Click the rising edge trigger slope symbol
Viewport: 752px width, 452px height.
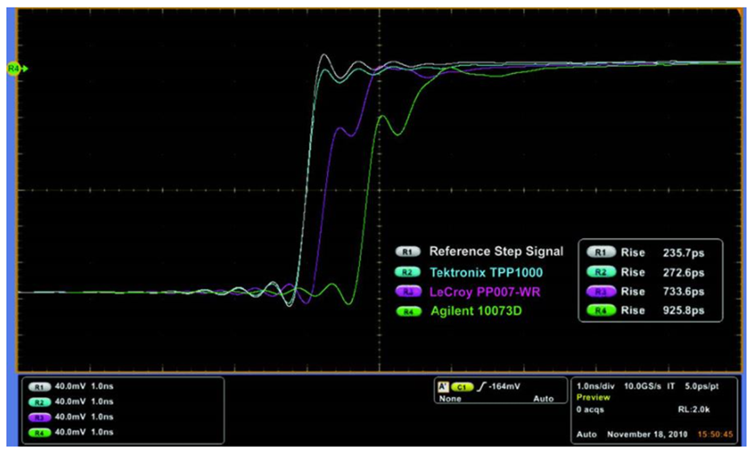pos(478,387)
